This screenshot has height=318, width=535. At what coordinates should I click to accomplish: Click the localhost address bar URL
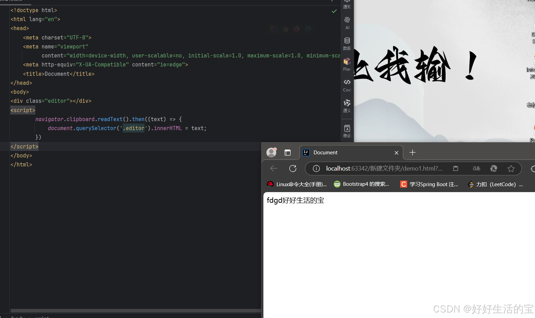(x=384, y=169)
